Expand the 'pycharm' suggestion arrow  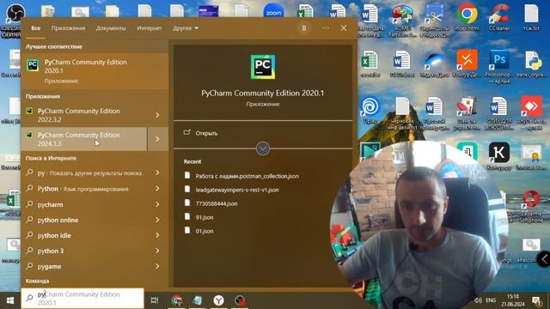click(x=157, y=204)
